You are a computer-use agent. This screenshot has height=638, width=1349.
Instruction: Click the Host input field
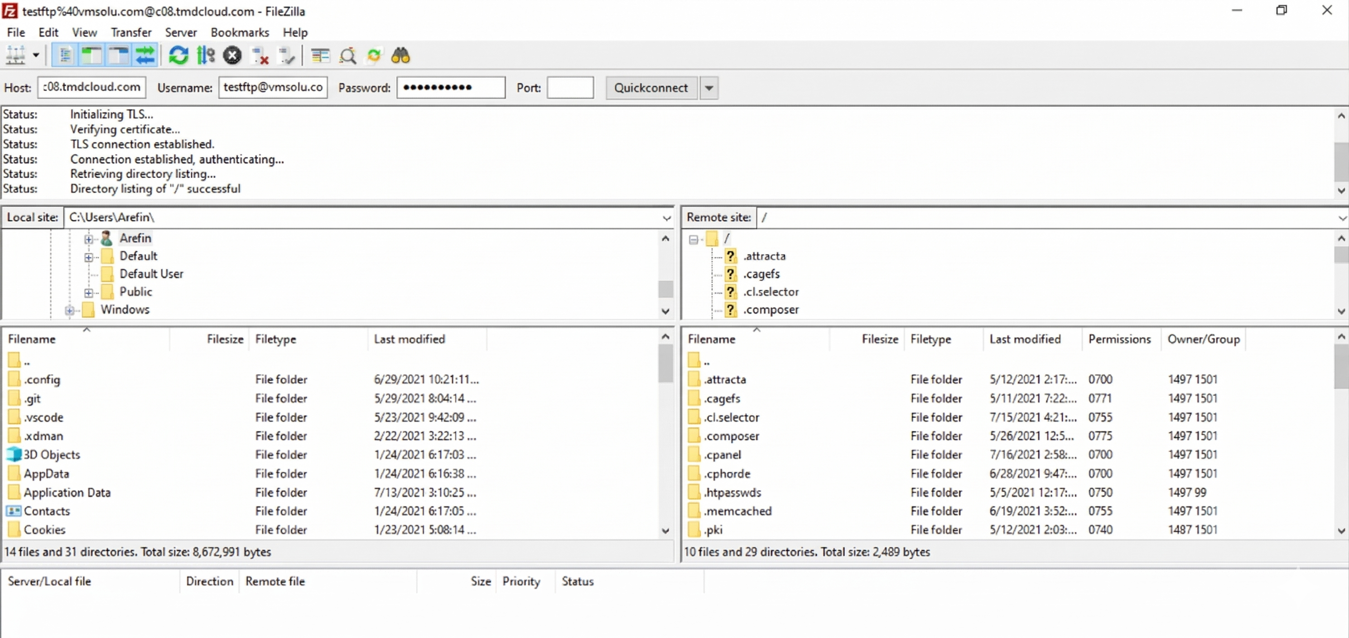(92, 87)
